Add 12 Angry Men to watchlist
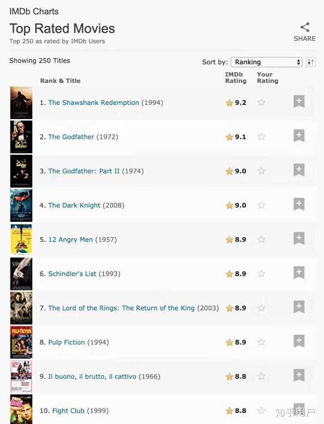The image size is (324, 424). (x=298, y=238)
